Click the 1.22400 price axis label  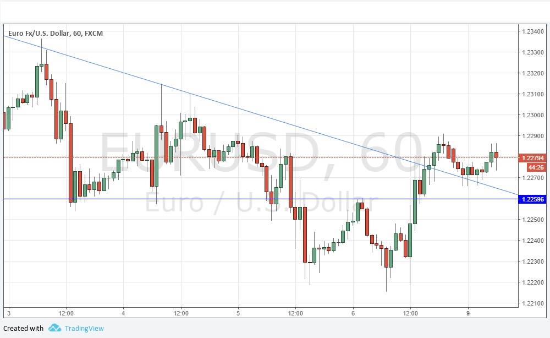(x=532, y=241)
